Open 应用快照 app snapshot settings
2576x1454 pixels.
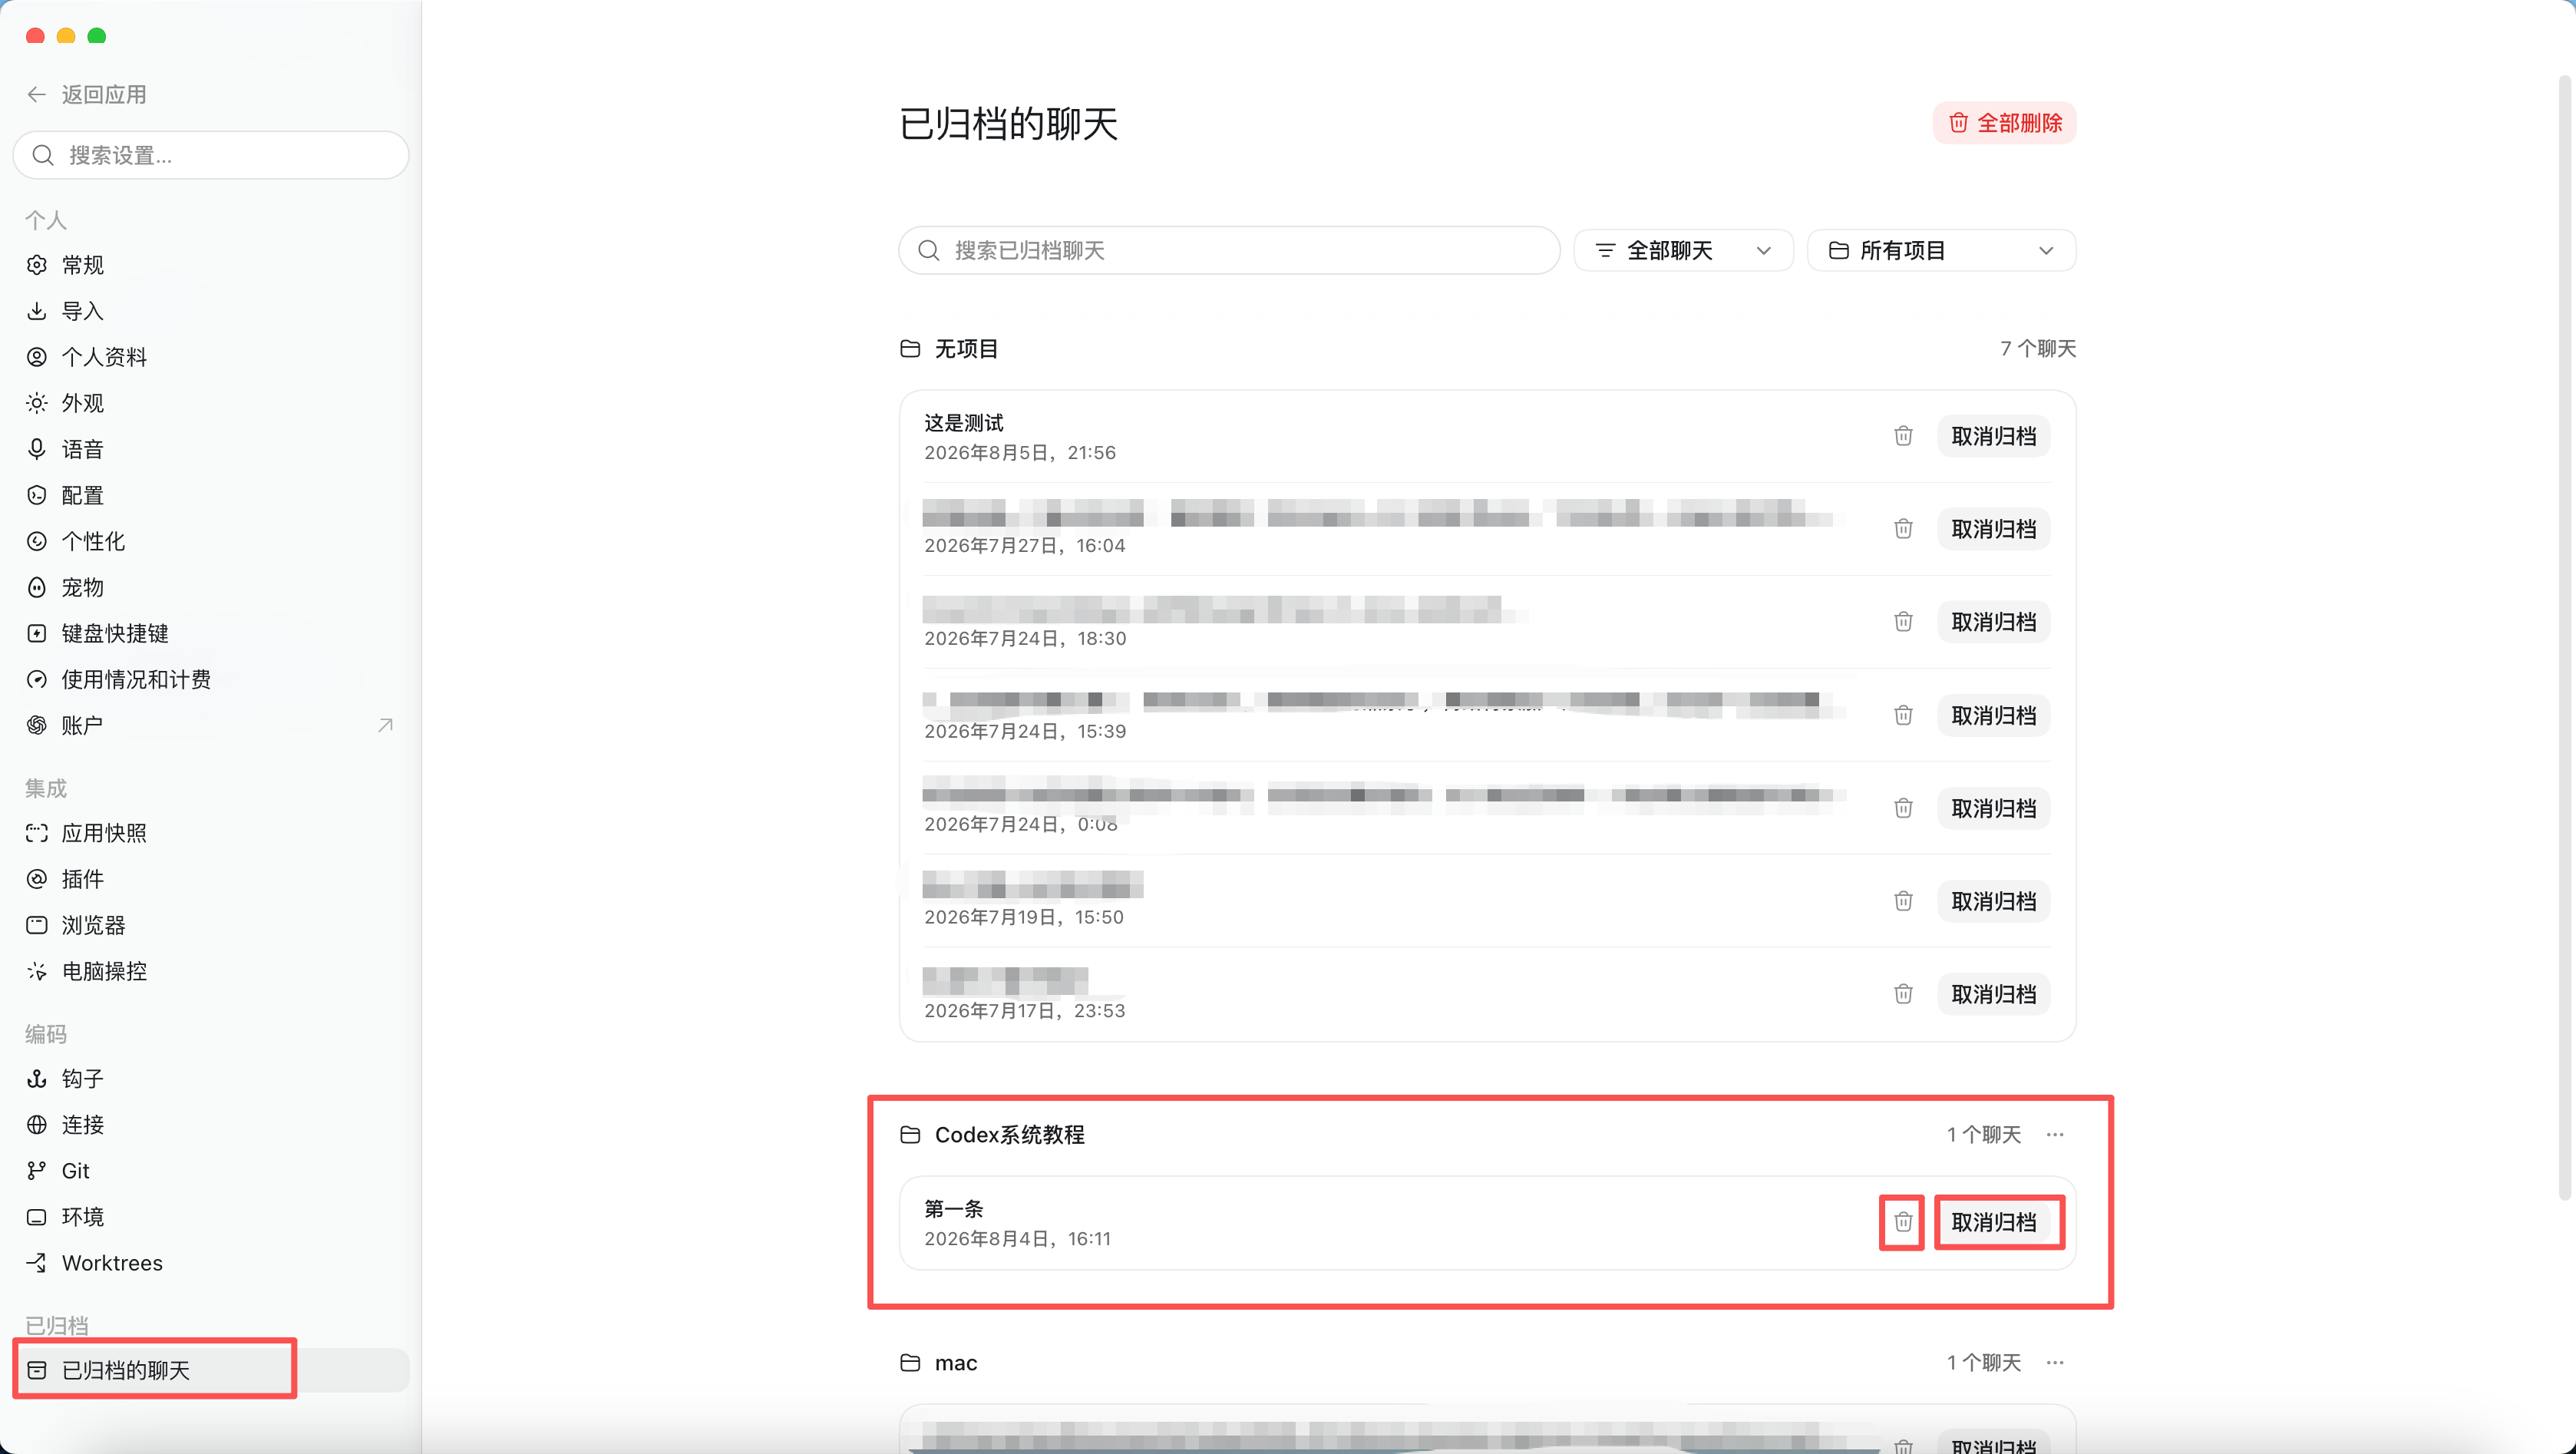pos(211,833)
